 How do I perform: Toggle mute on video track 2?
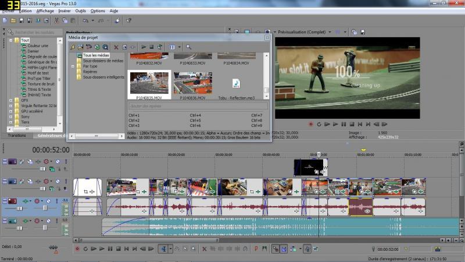57,181
